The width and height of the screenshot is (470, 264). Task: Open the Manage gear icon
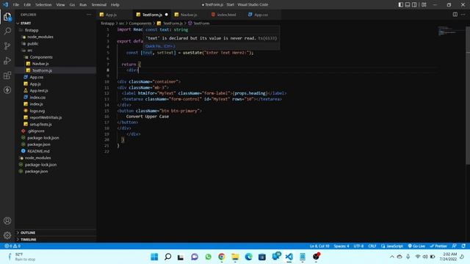click(7, 235)
